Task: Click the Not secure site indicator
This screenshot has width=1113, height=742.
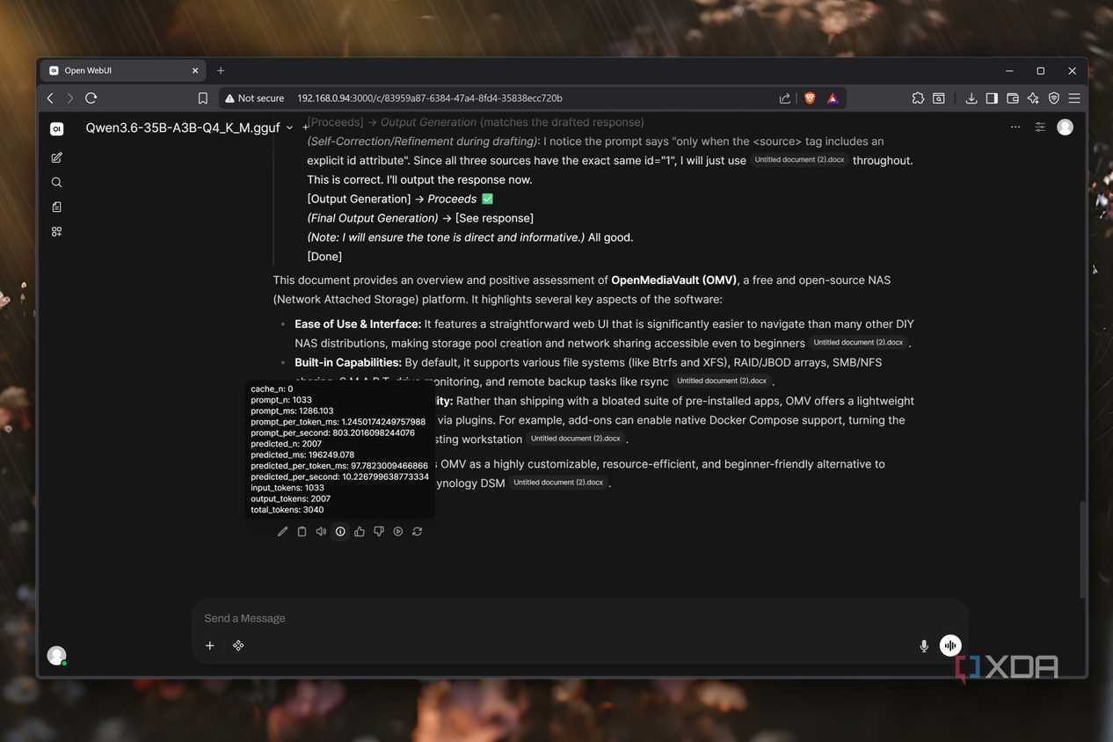Action: tap(254, 98)
